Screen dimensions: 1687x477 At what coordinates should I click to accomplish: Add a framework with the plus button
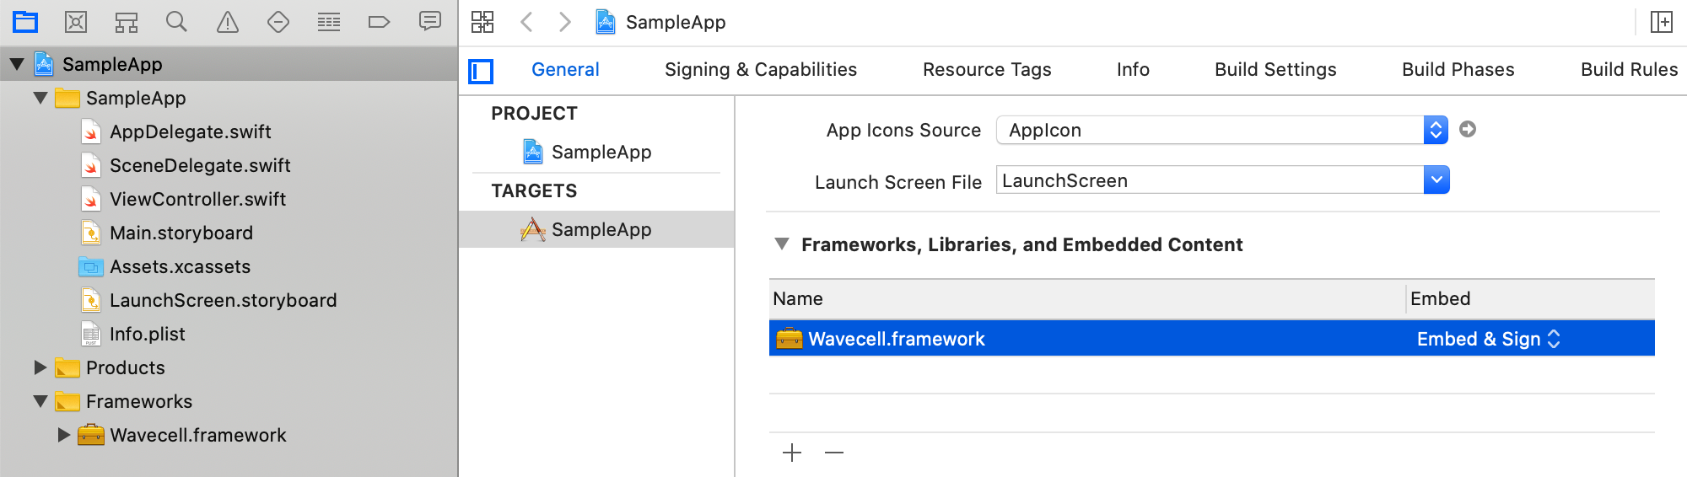[792, 453]
